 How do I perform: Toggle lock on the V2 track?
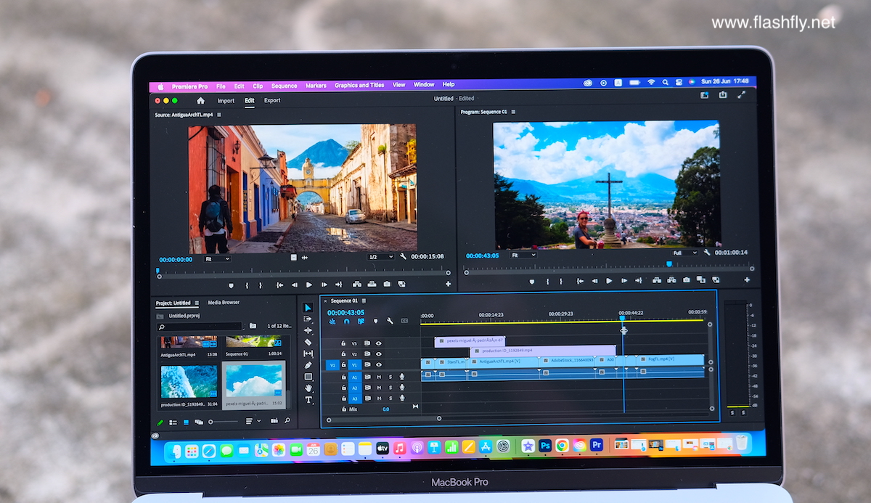pyautogui.click(x=344, y=354)
